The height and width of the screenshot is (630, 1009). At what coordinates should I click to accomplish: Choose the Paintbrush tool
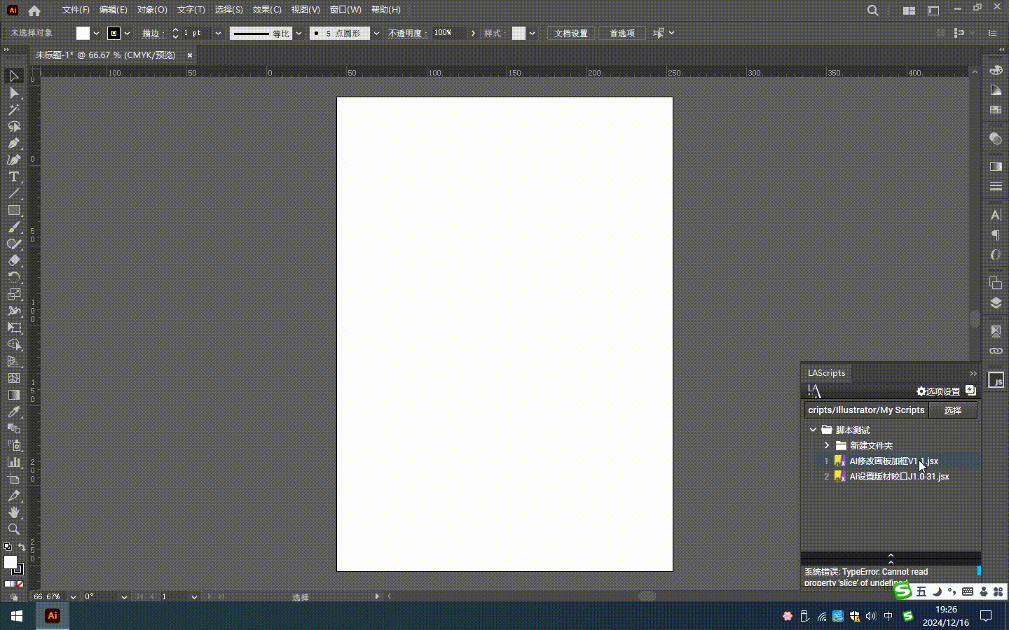tap(13, 227)
